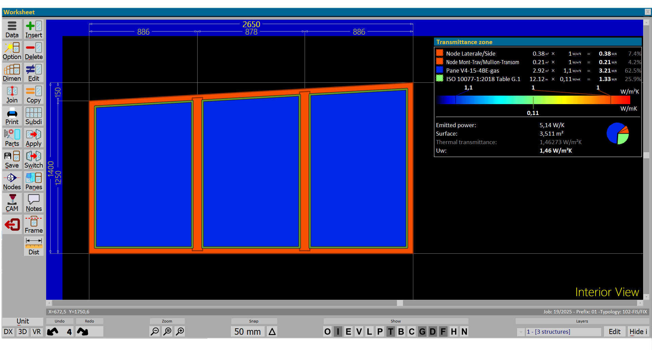
Task: Select the Dist measuring tool
Action: pos(34,246)
